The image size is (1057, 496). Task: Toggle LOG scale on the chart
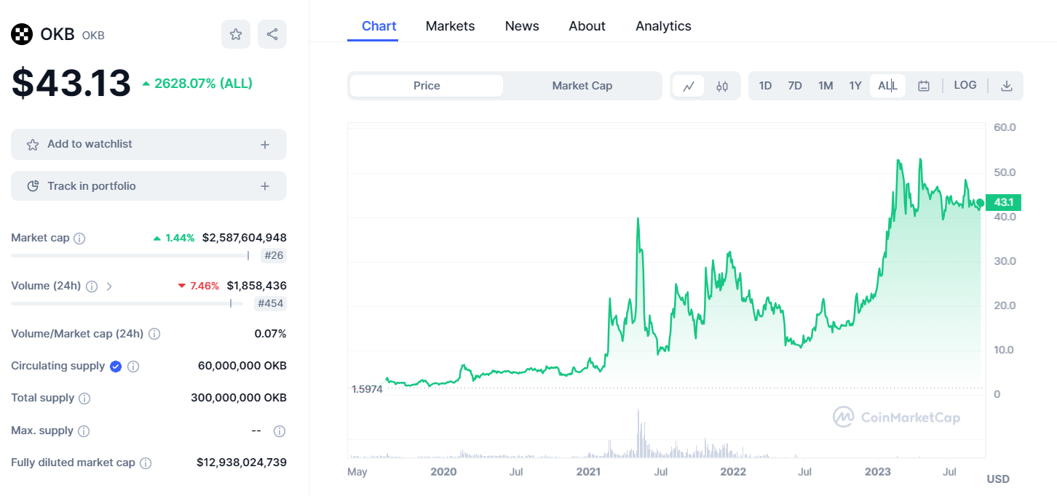pos(965,85)
